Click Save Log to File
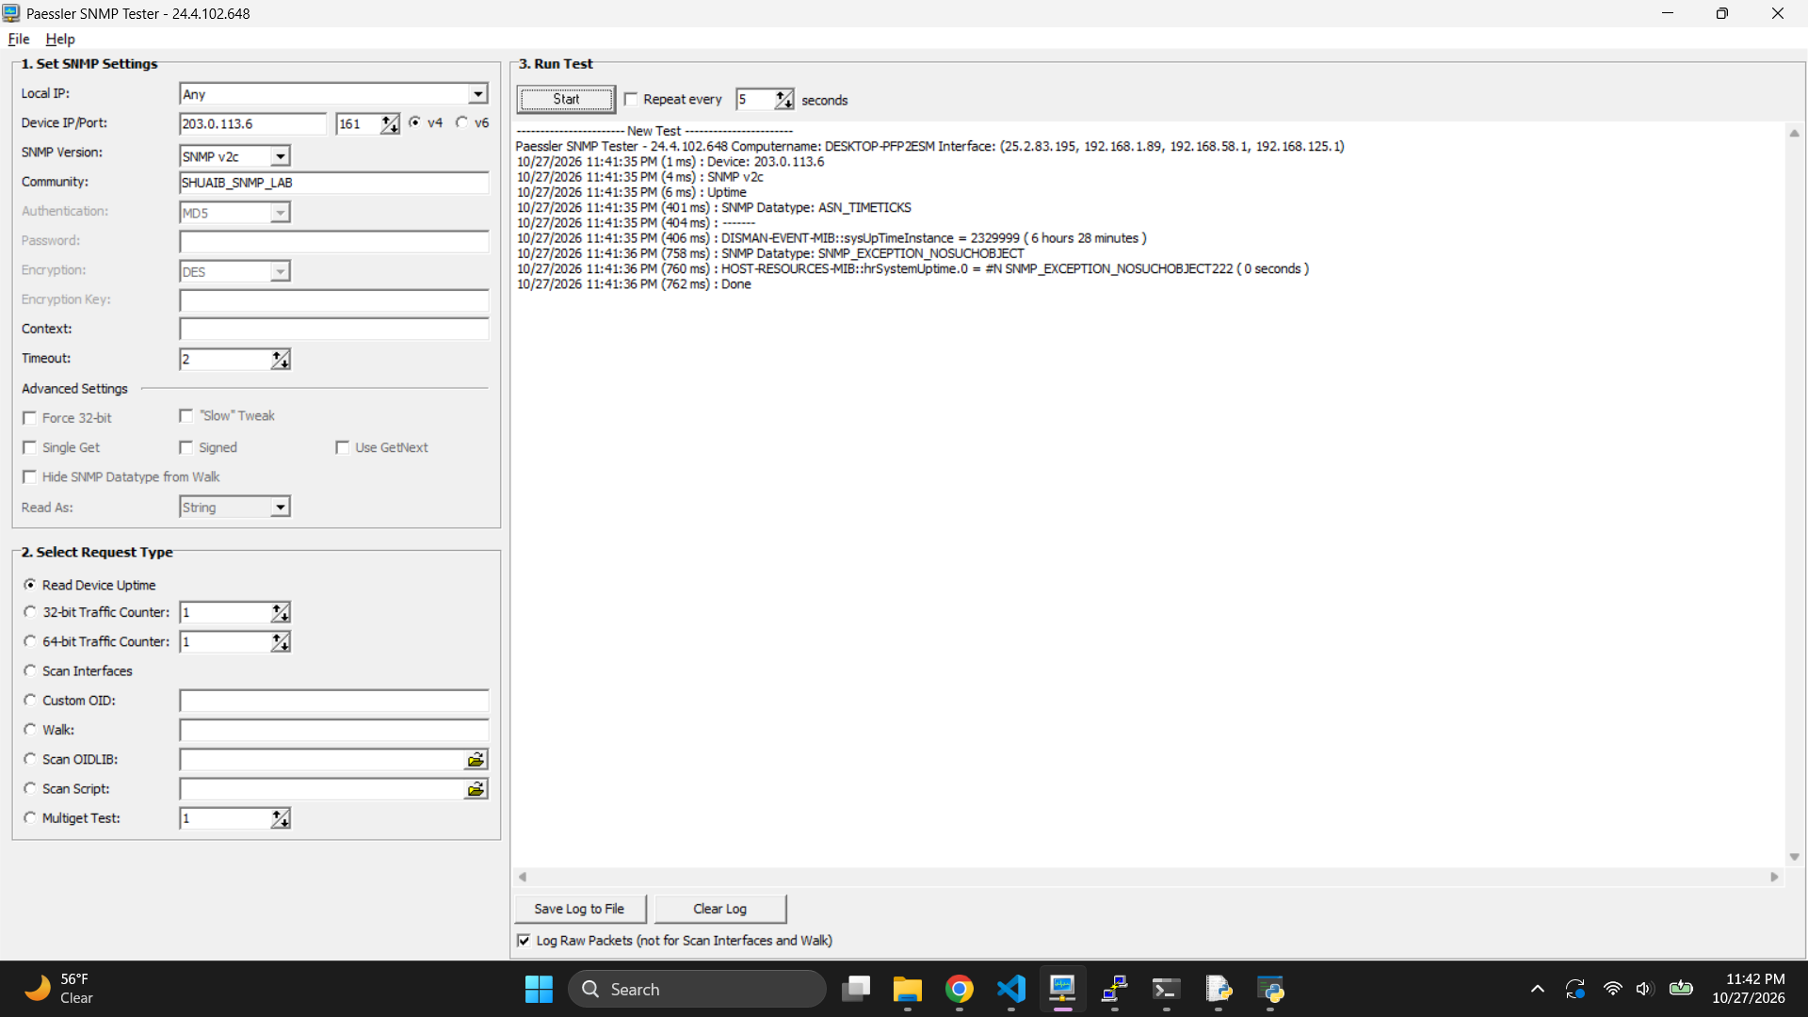Viewport: 1808px width, 1017px height. (579, 909)
